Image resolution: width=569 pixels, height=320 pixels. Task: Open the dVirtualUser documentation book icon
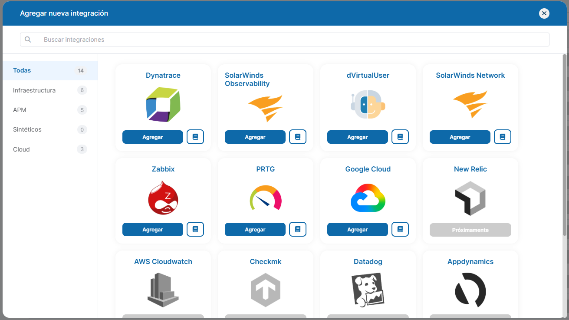[400, 137]
